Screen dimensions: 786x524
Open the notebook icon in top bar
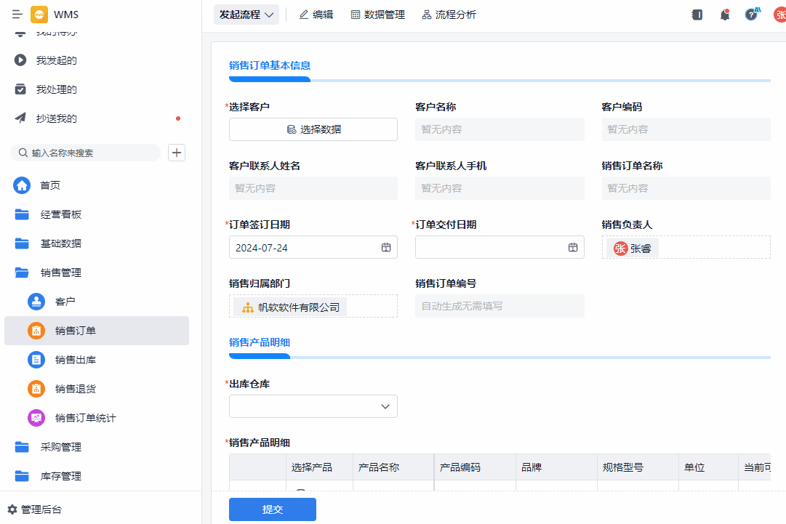[x=697, y=15]
